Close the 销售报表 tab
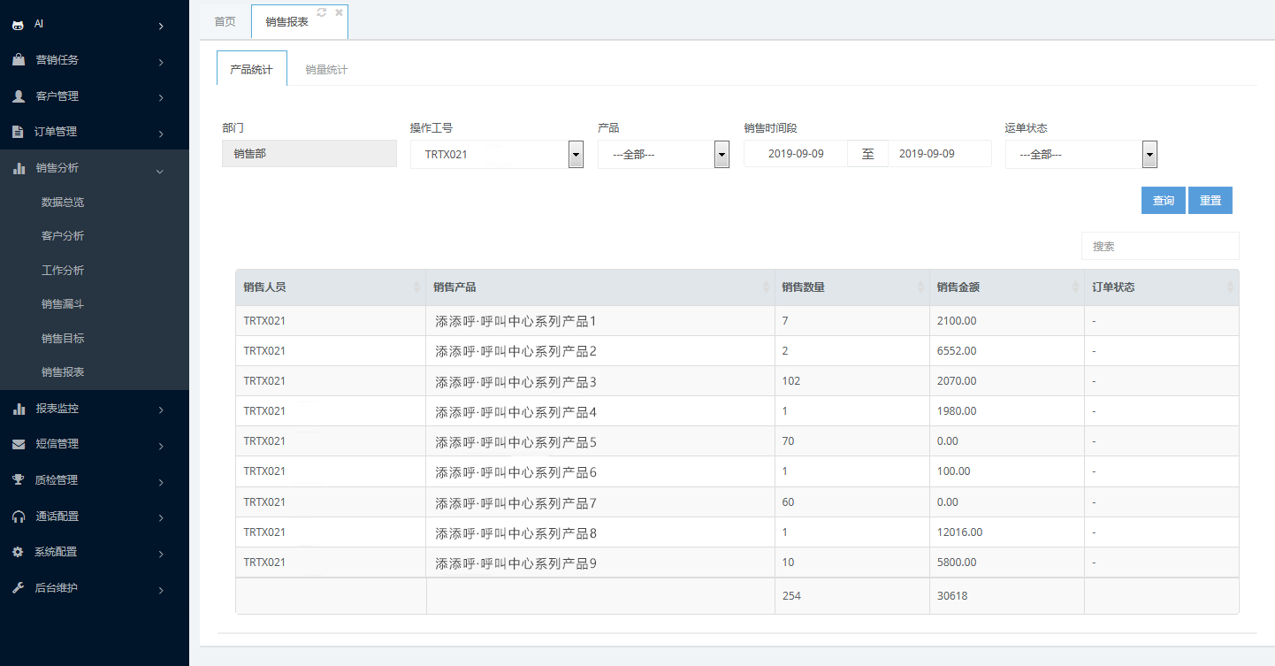Screen dimensions: 1275x666 click(x=339, y=12)
